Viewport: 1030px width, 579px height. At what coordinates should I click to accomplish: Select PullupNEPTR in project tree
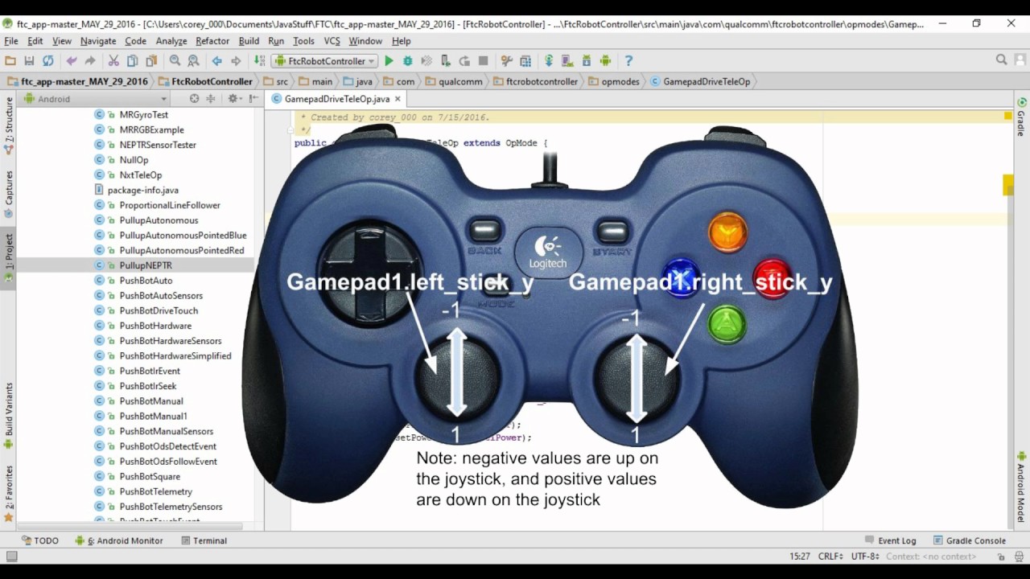[146, 265]
